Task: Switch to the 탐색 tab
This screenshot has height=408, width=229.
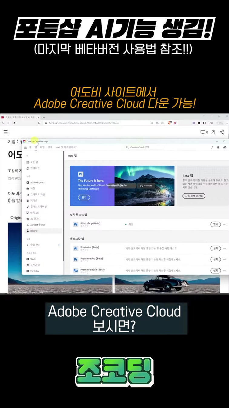Action: 50,147
